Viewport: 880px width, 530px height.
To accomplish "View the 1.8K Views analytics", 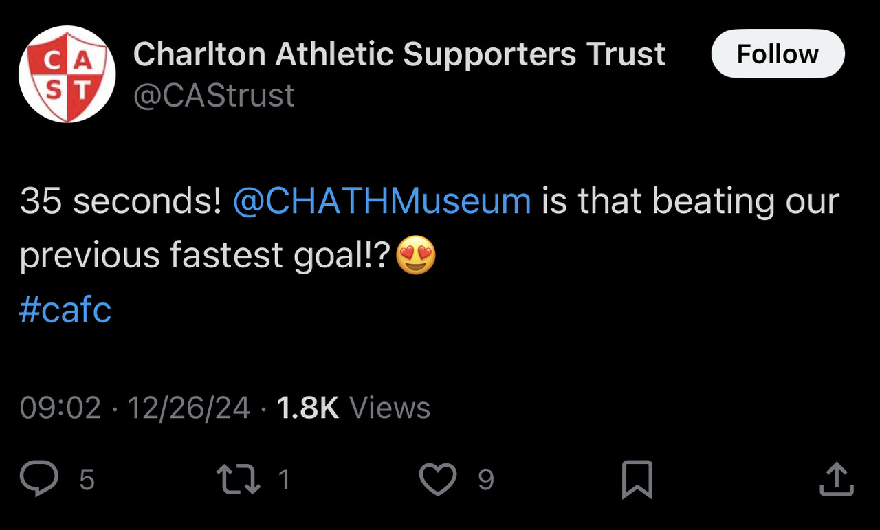I will point(353,408).
